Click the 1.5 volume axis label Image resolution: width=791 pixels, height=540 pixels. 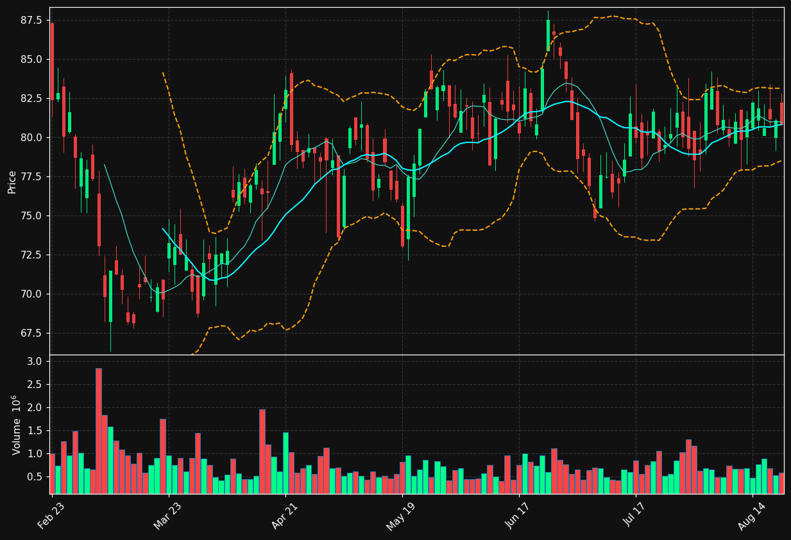(x=35, y=431)
